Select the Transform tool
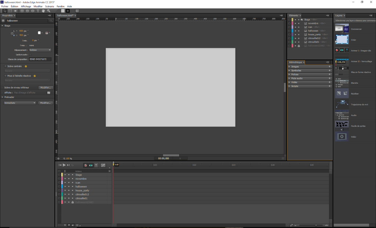 click(x=10, y=11)
